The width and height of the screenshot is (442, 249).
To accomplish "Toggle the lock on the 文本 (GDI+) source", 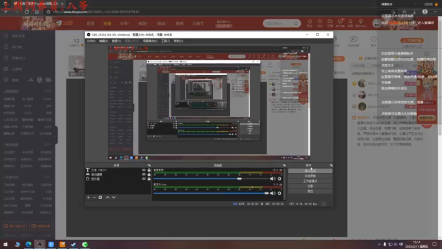I will 149,170.
